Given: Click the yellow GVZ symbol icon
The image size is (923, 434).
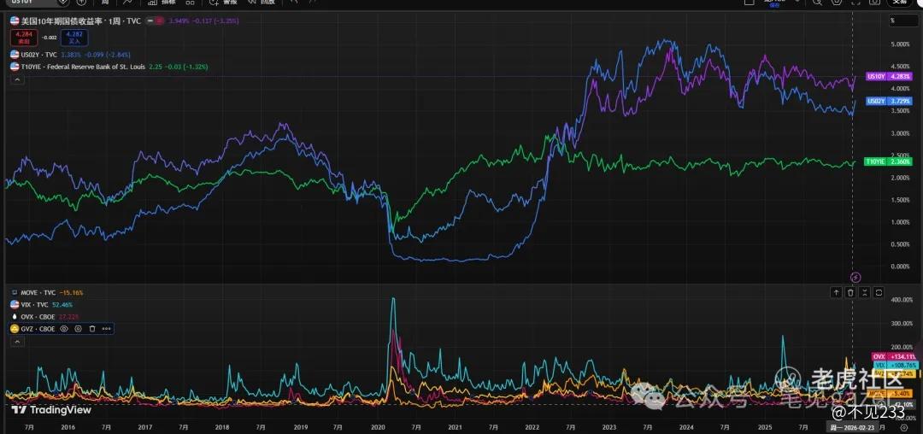Looking at the screenshot, I should [15, 329].
